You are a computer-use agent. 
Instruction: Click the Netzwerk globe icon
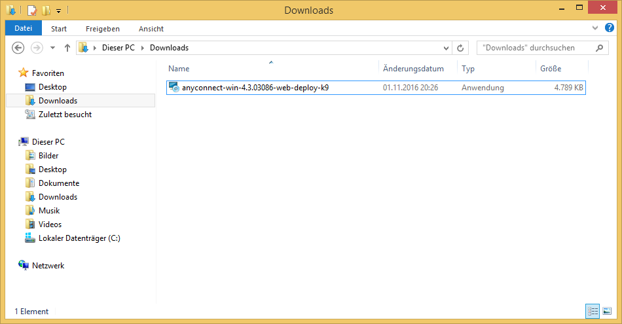coord(24,265)
